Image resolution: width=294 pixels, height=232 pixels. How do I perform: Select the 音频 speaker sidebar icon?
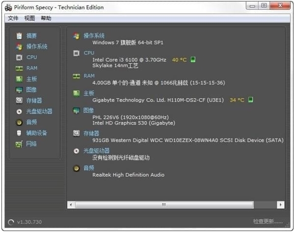[x=19, y=122]
